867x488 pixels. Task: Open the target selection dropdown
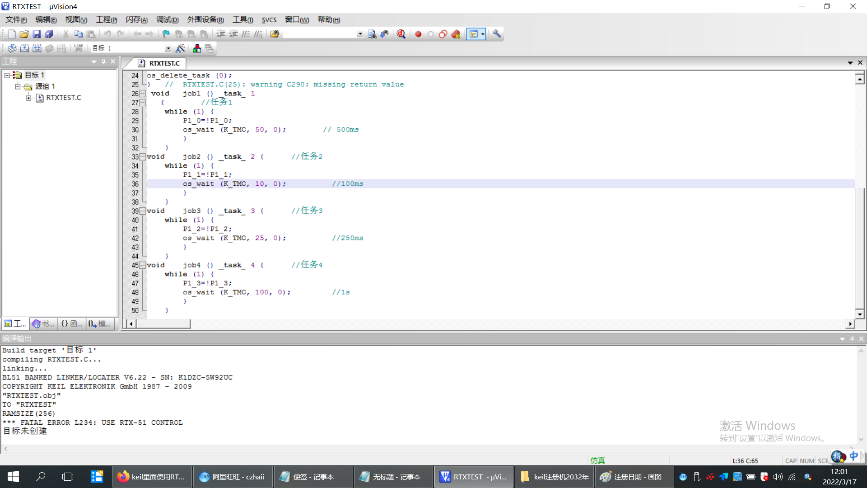[168, 48]
